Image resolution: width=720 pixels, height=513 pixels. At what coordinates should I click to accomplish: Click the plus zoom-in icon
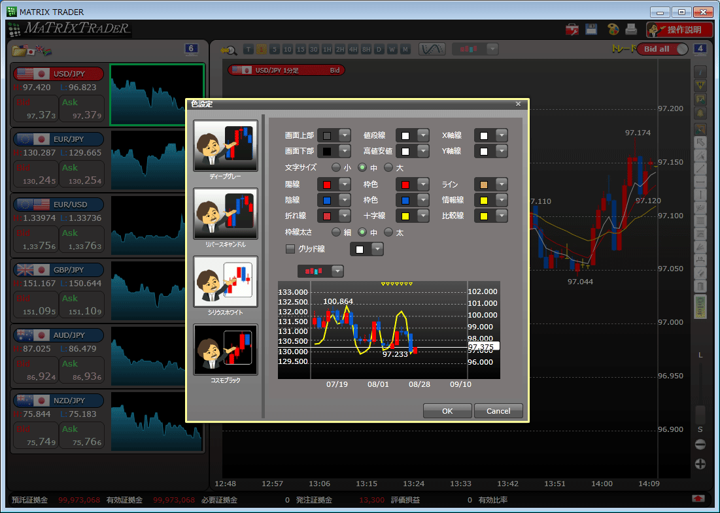tap(700, 464)
